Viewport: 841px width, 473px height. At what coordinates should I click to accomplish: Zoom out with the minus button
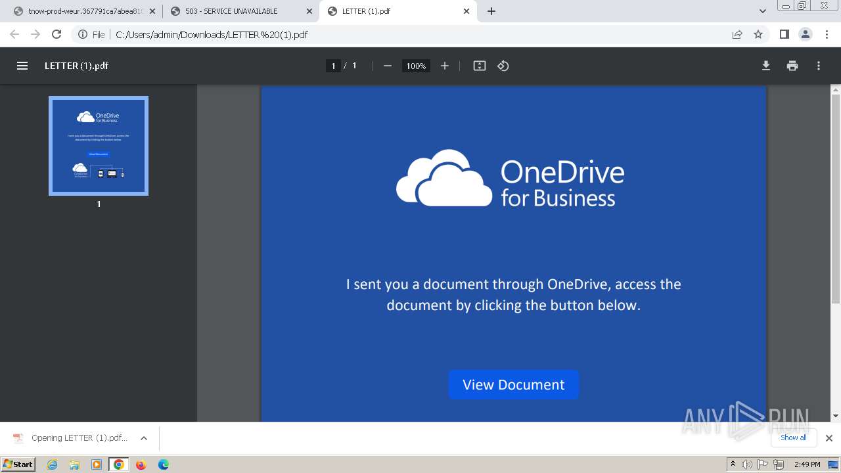pyautogui.click(x=388, y=66)
